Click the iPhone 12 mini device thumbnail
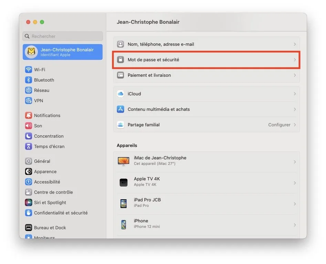Screen dimensions: 326x264 (x=124, y=224)
